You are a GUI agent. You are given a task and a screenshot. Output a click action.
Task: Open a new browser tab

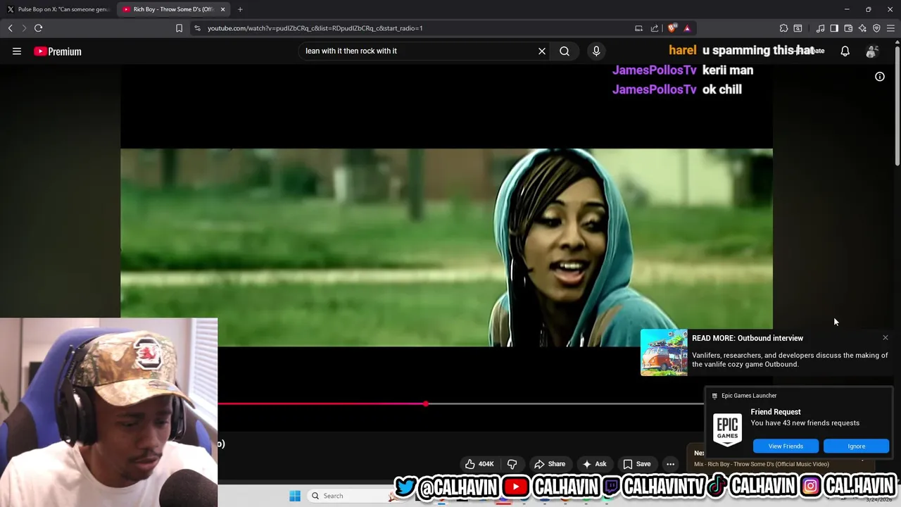click(240, 9)
